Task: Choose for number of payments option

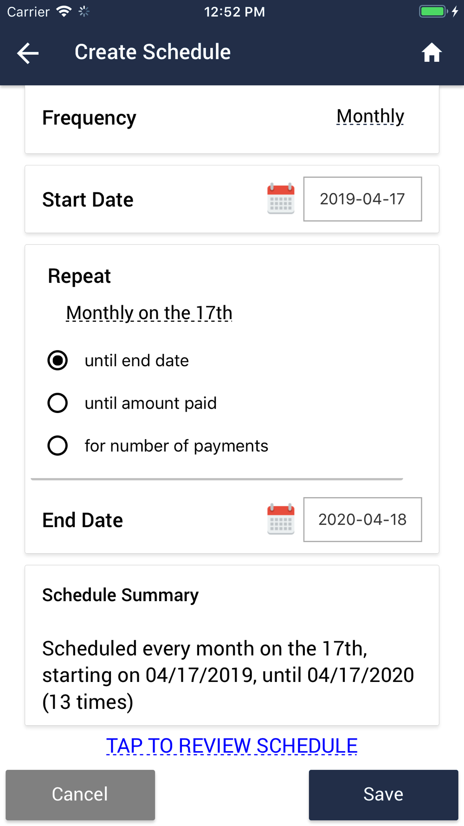Action: [158, 446]
